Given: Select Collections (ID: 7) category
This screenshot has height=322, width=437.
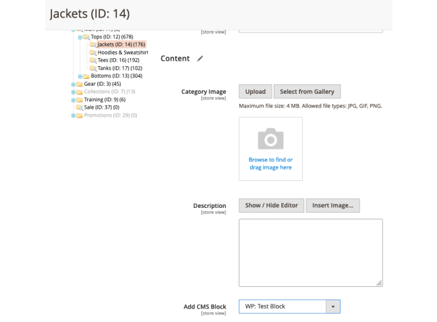Looking at the screenshot, I should (109, 92).
